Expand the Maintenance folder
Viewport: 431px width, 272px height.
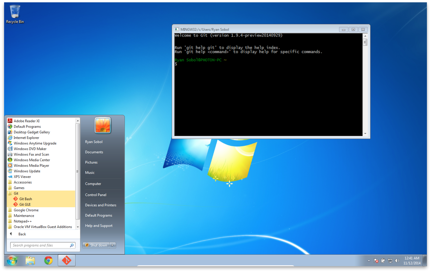(41, 216)
